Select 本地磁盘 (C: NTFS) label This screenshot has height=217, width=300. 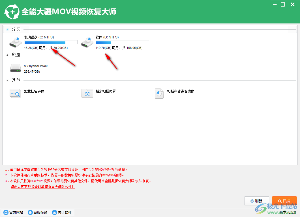pos(39,37)
